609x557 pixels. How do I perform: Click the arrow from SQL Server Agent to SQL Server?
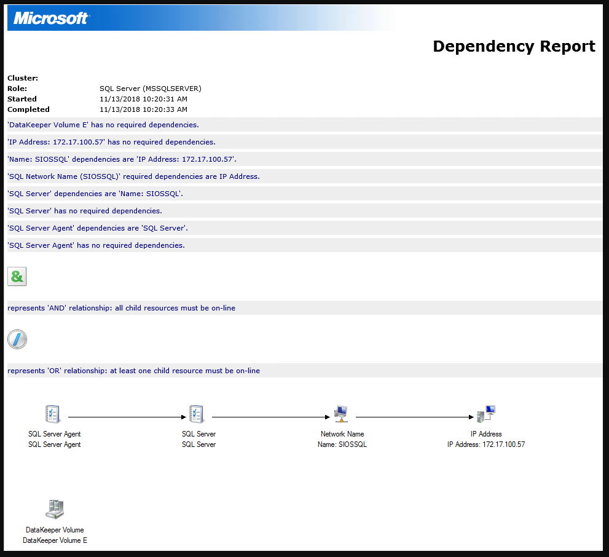127,417
